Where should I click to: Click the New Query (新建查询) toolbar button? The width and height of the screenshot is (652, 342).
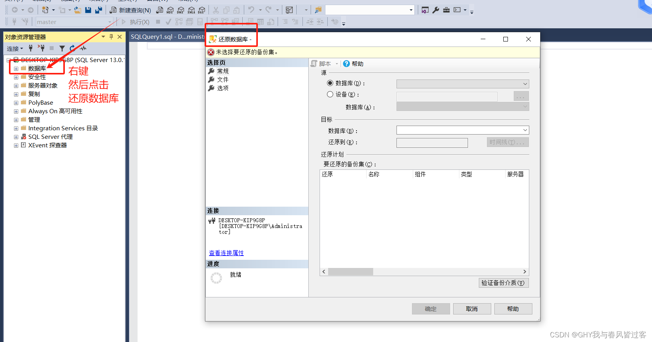pyautogui.click(x=130, y=10)
